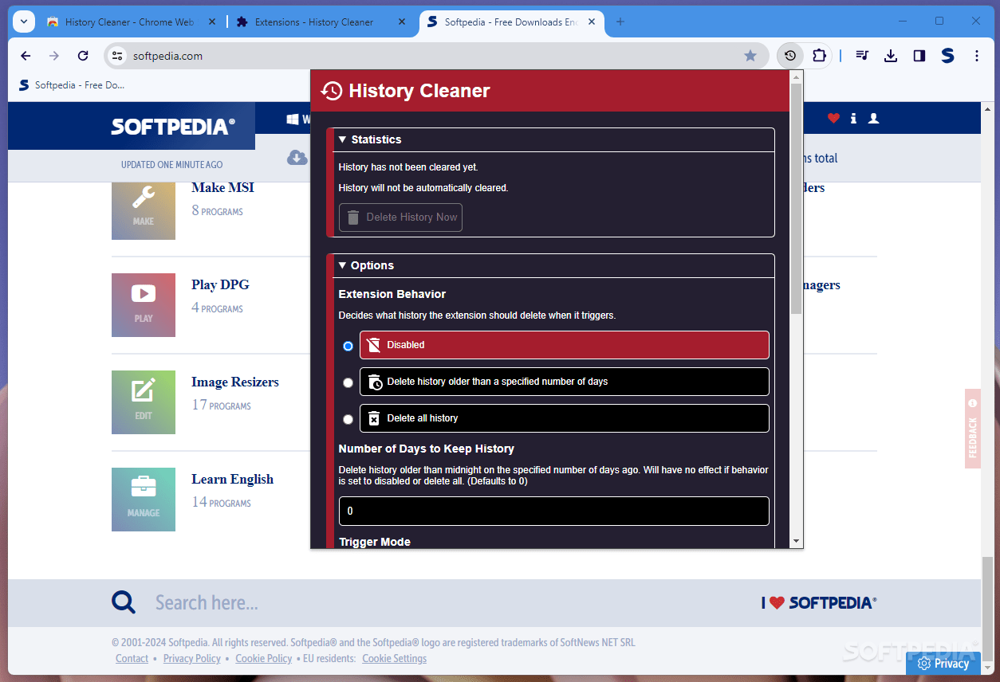Open the Cookie Settings link
The image size is (1000, 682).
click(394, 658)
